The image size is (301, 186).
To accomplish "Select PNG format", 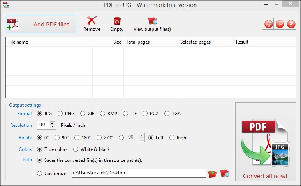I will coord(60,114).
